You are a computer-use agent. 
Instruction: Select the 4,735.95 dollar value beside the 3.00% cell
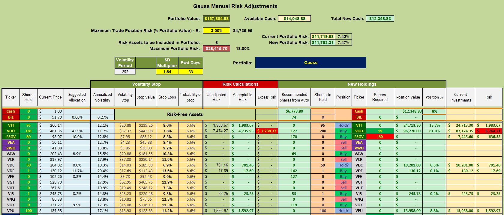[243, 31]
